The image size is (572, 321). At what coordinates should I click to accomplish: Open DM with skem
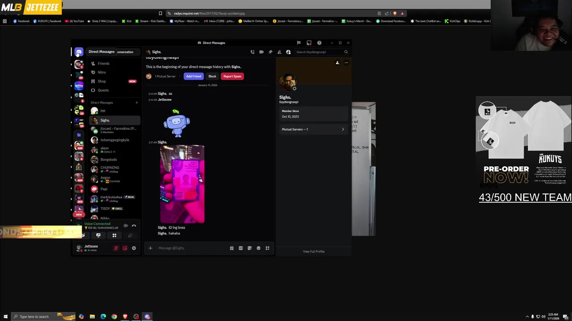pyautogui.click(x=115, y=150)
